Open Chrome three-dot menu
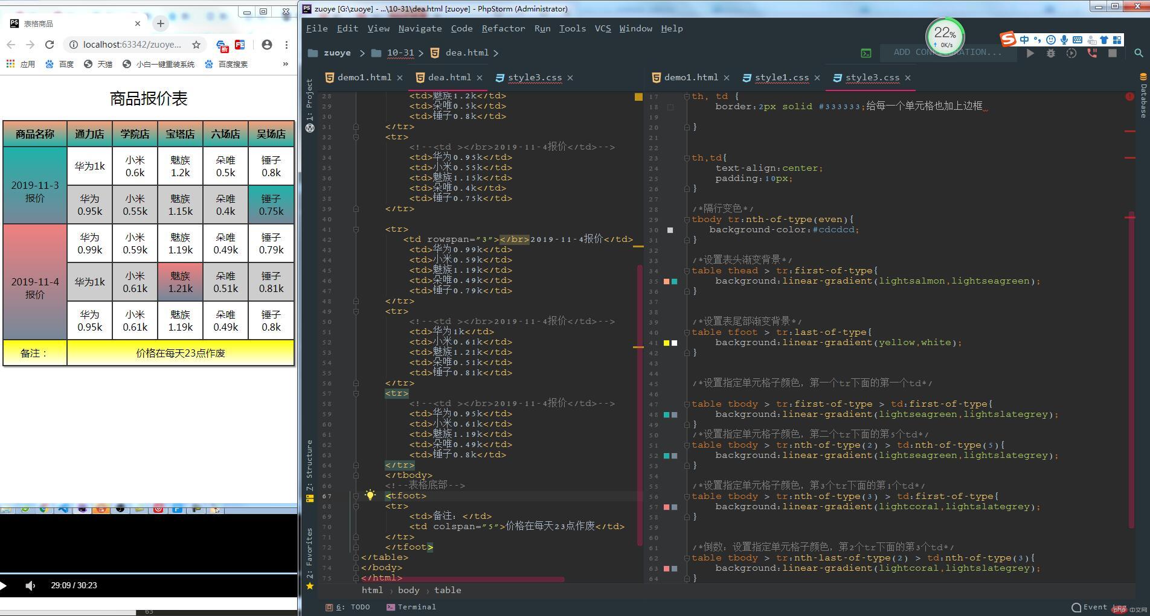Viewport: 1150px width, 616px height. click(x=286, y=45)
